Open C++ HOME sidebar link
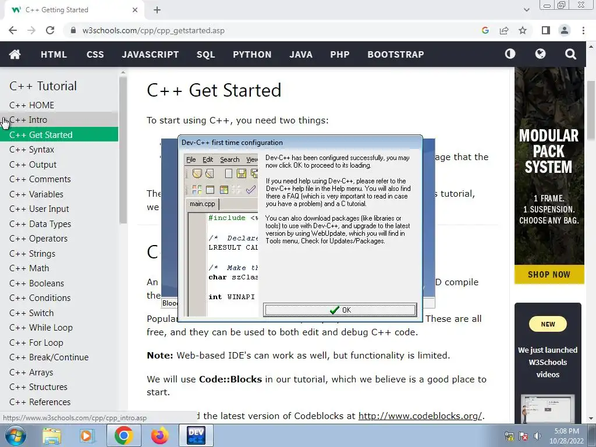596x447 pixels. [x=59, y=105]
